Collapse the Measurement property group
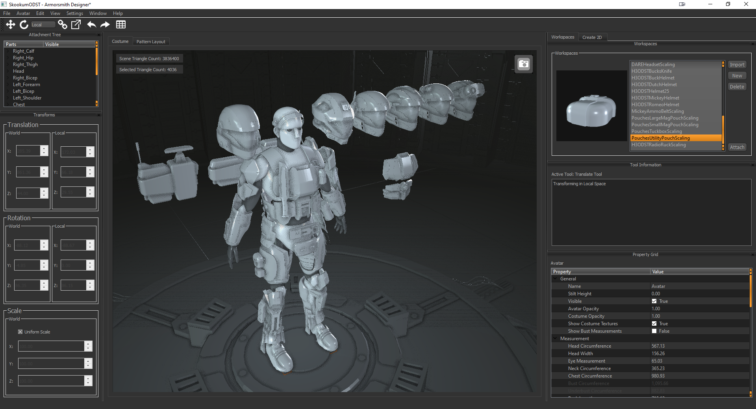 coord(556,339)
